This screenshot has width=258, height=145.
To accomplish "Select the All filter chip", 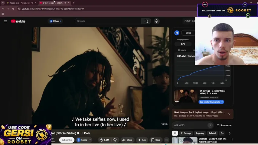I will (x=175, y=133).
